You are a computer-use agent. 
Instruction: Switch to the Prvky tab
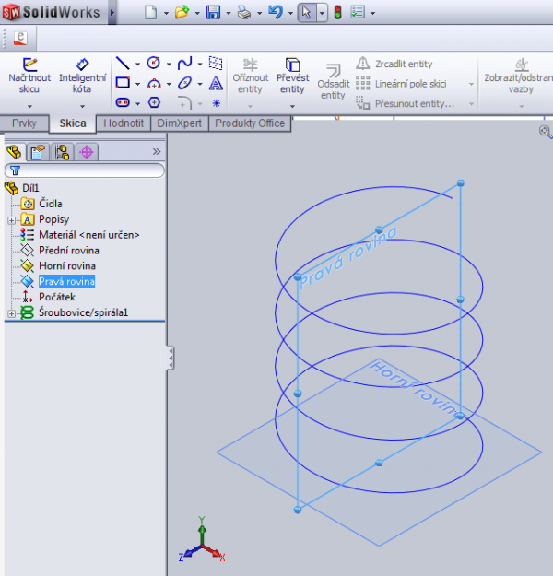(x=24, y=123)
